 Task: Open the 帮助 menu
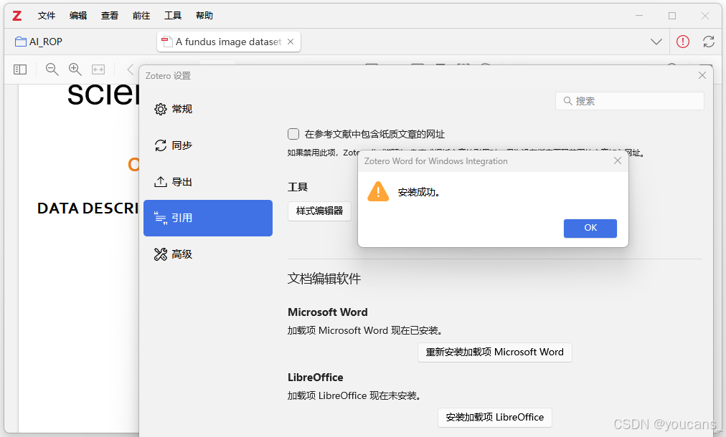204,16
